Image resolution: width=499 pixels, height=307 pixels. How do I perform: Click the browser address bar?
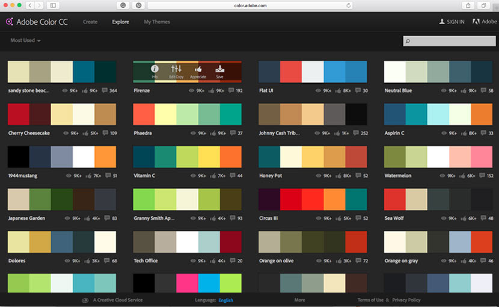(250, 5)
